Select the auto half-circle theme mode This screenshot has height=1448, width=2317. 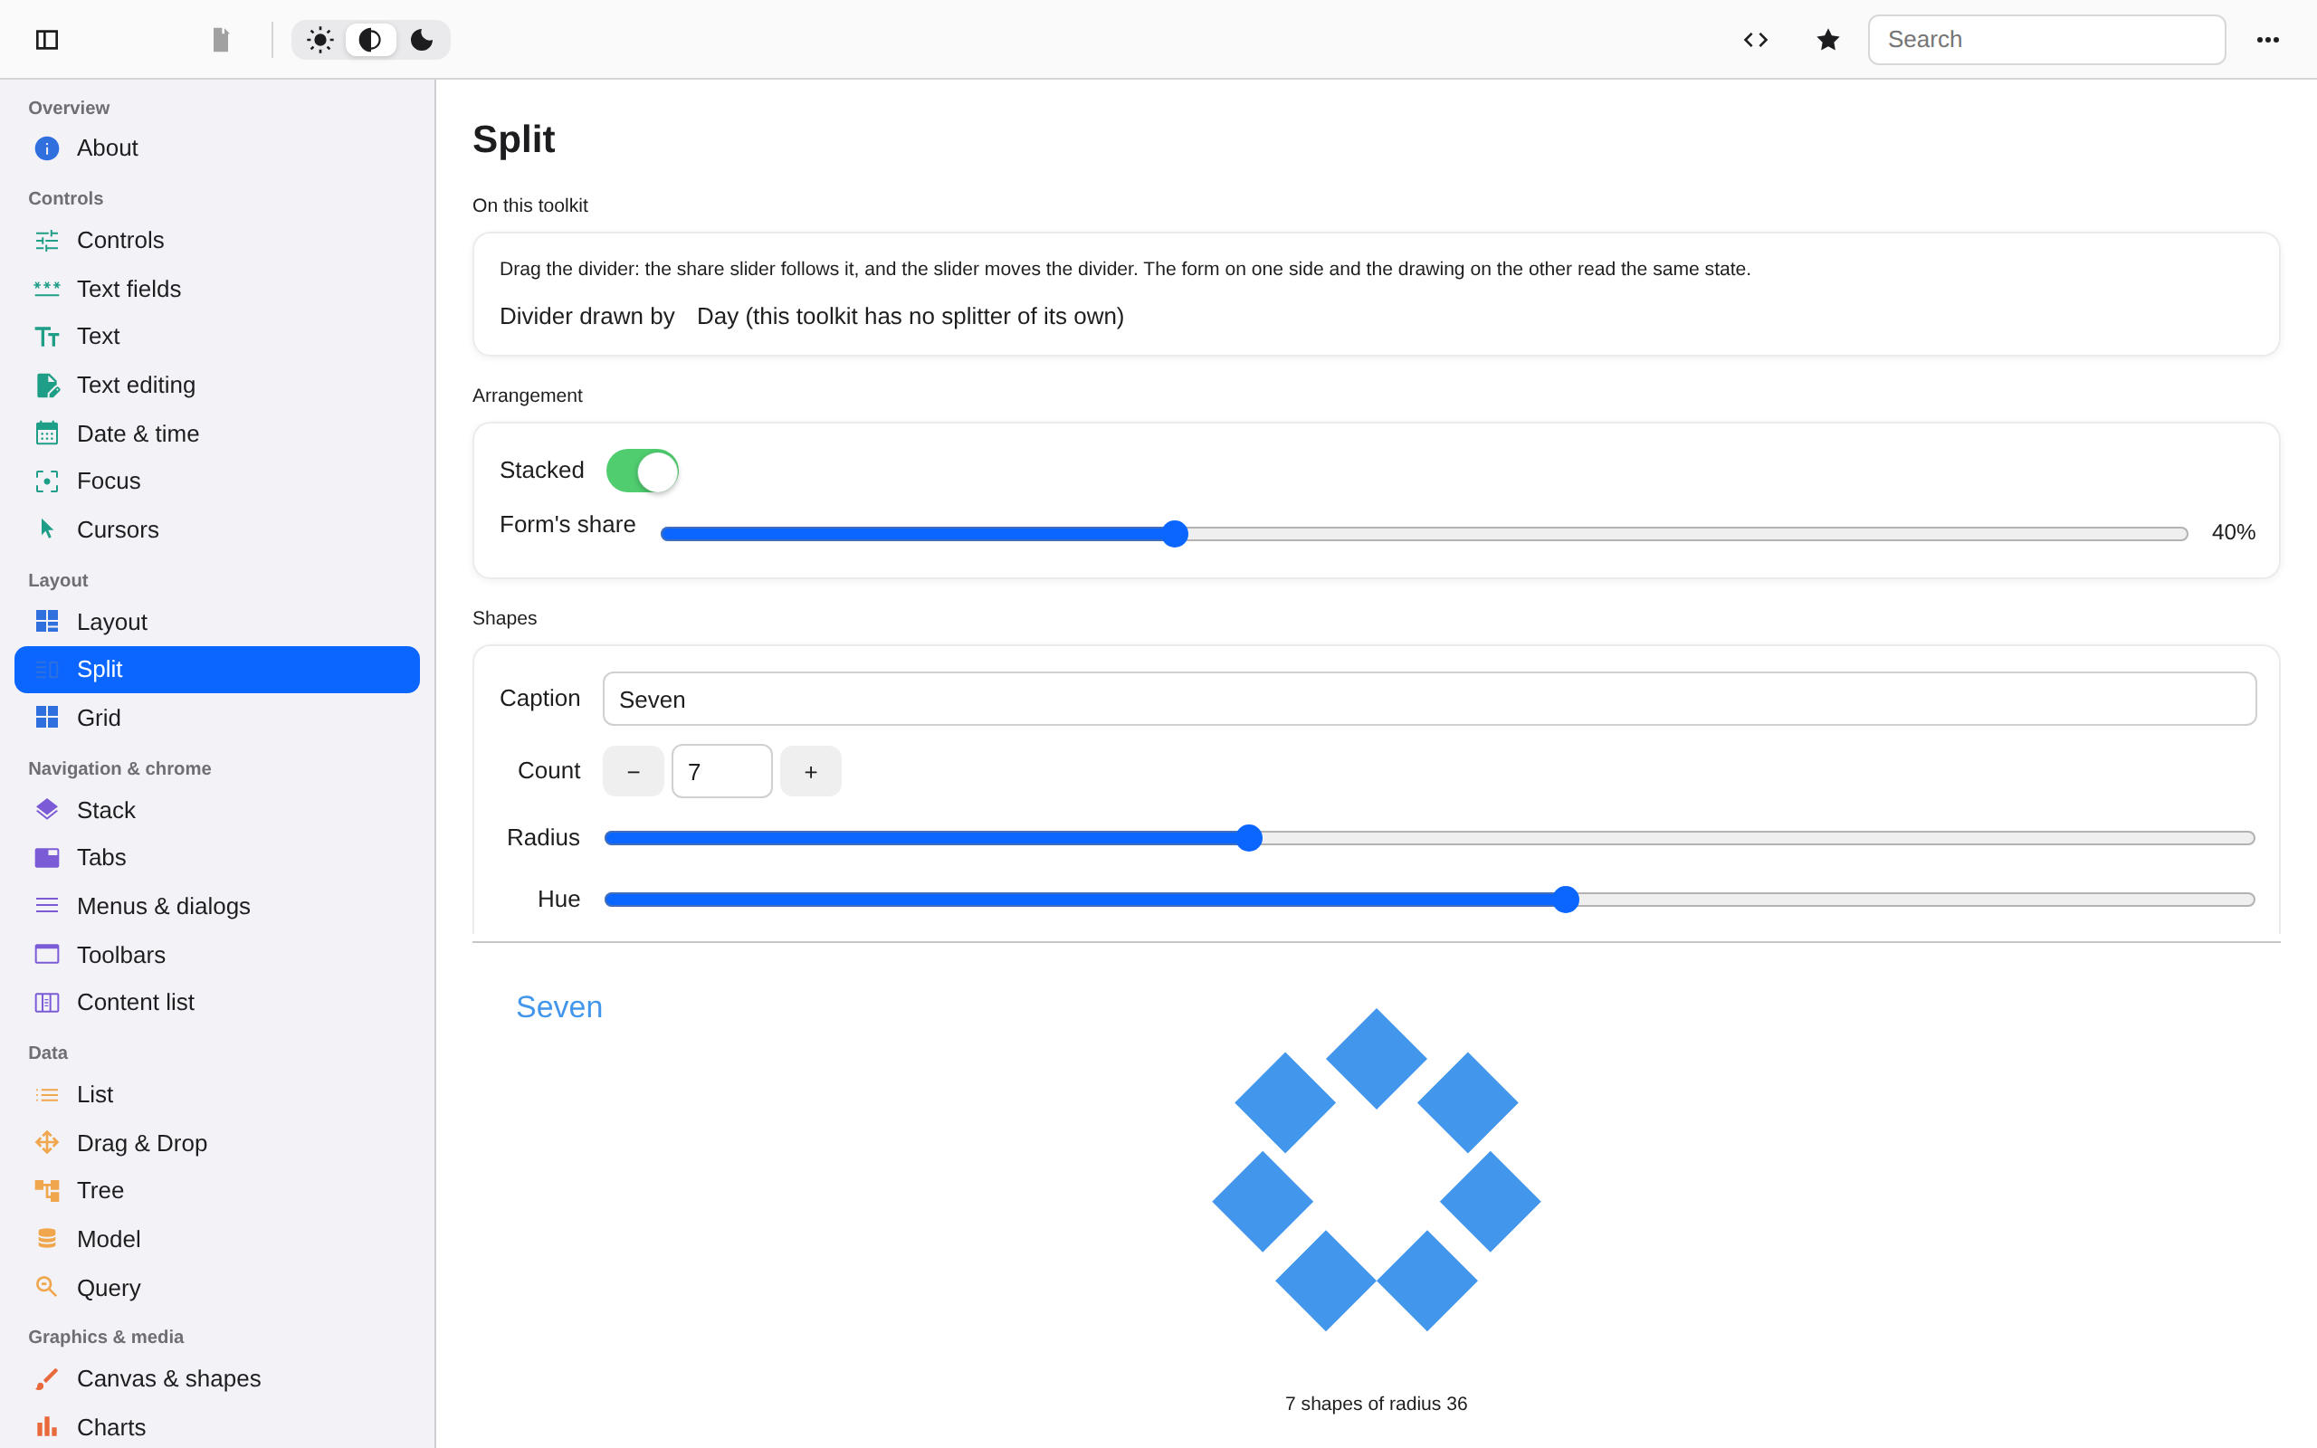pyautogui.click(x=370, y=39)
